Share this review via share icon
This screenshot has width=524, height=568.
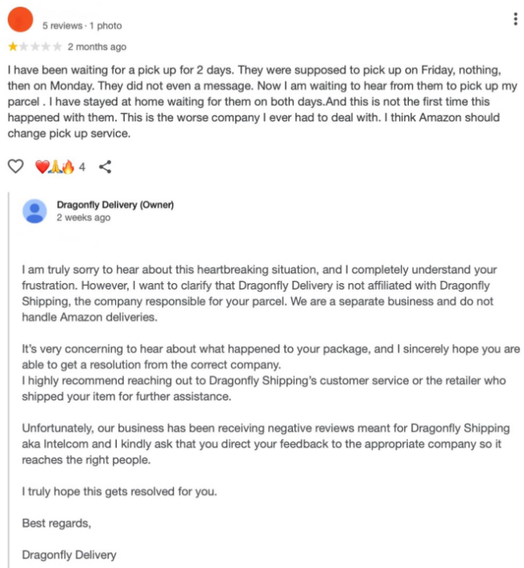click(x=105, y=167)
